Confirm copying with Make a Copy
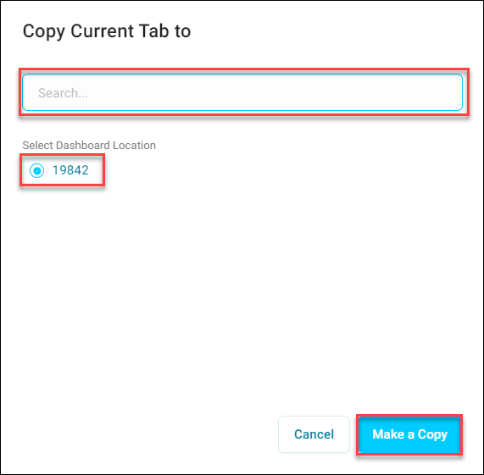Screen dimensions: 484x475 (x=409, y=434)
